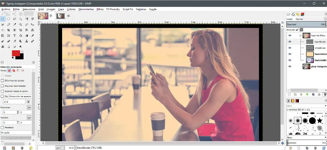Toggle visibility of NashvilleCol layer
This screenshot has height=150, width=327.
pyautogui.click(x=290, y=54)
